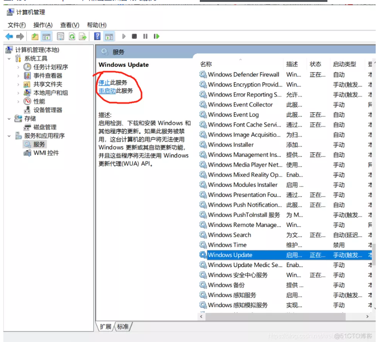Click the 共享文件夹 icon
380x342 pixels.
27,84
